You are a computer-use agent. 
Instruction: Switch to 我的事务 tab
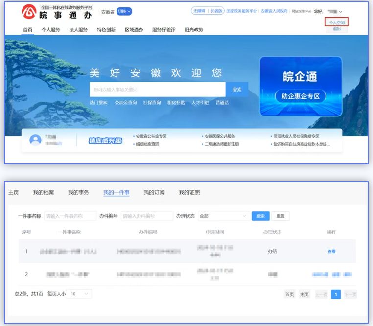tap(78, 192)
